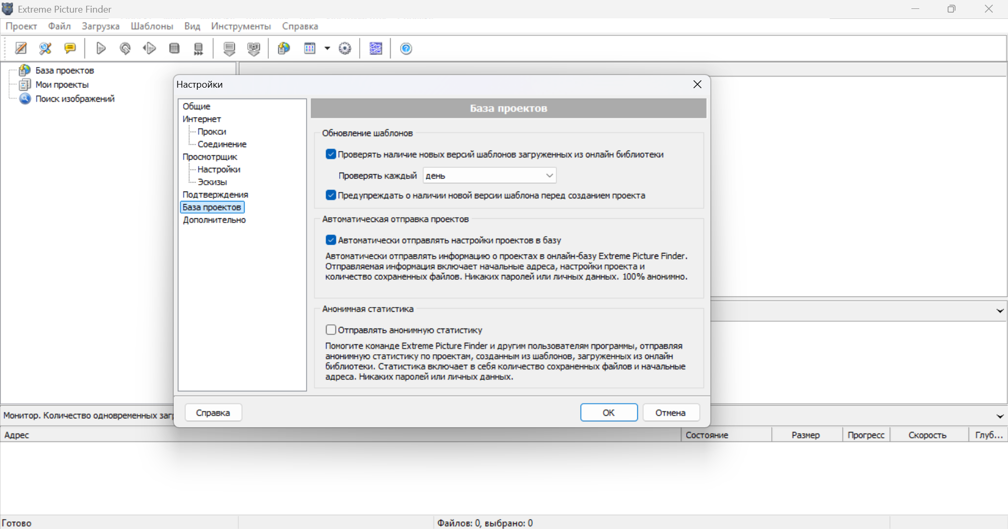Viewport: 1008px width, 529px height.
Task: Expand the upper right panel chevron
Action: [1000, 311]
